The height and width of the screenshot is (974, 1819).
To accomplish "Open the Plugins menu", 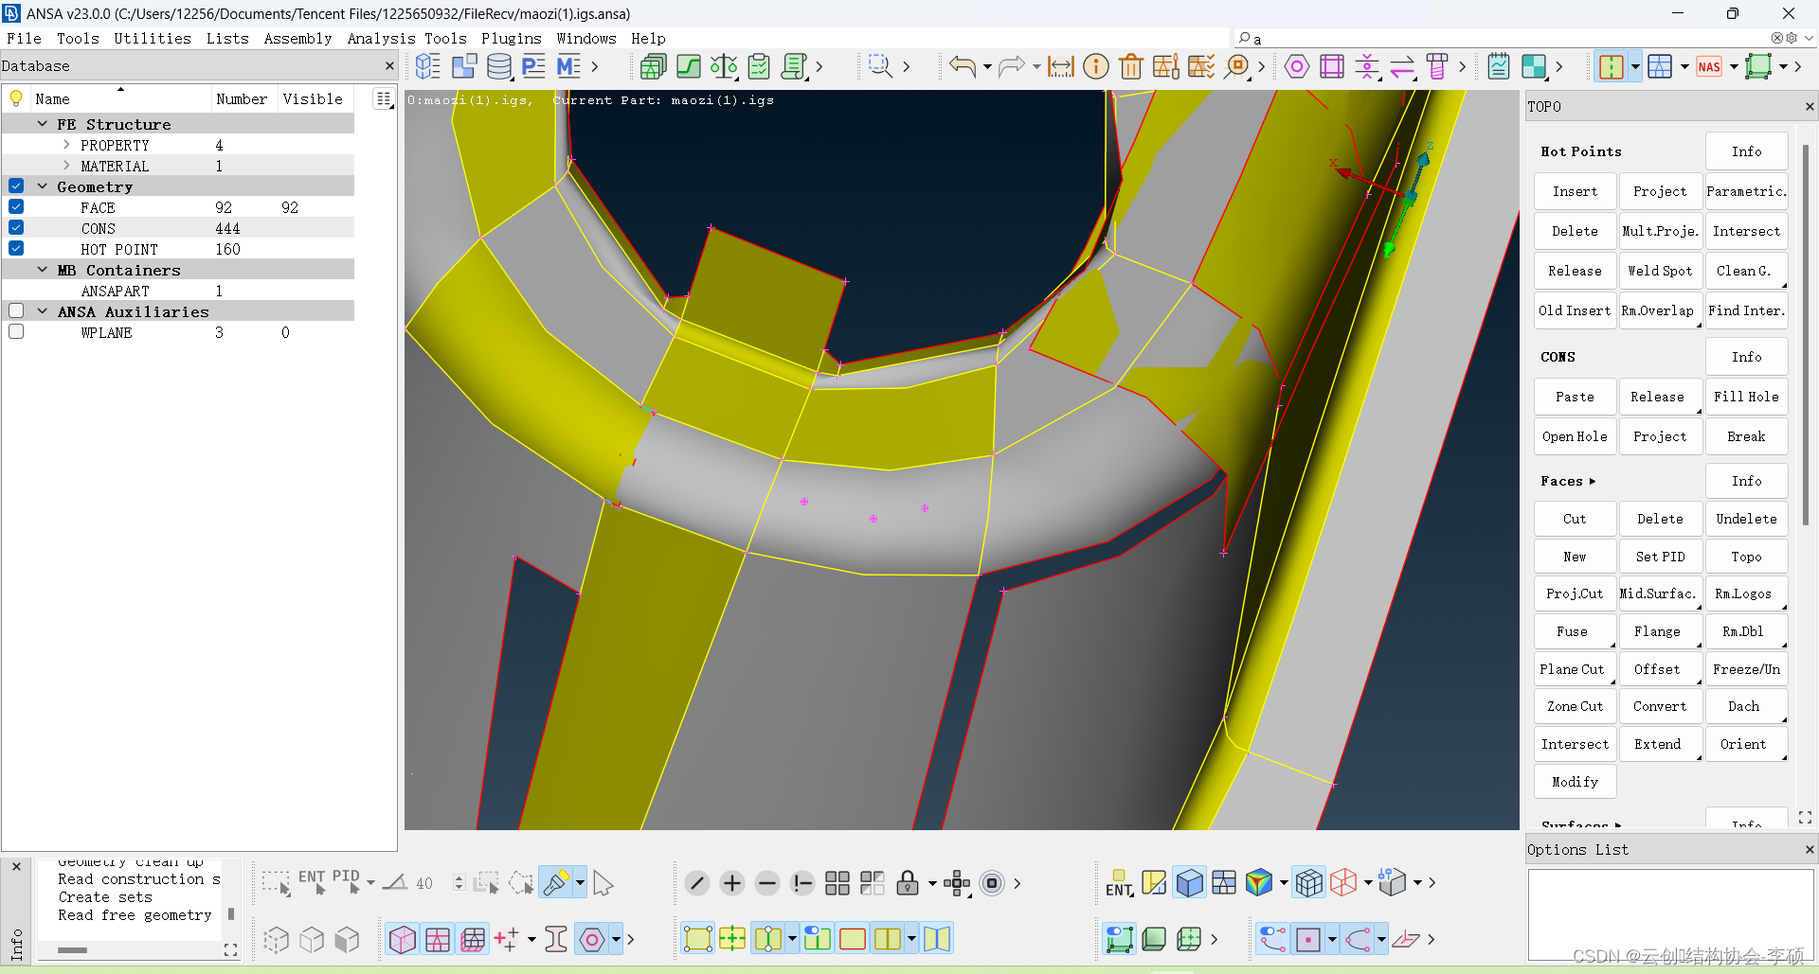I will pos(511,39).
